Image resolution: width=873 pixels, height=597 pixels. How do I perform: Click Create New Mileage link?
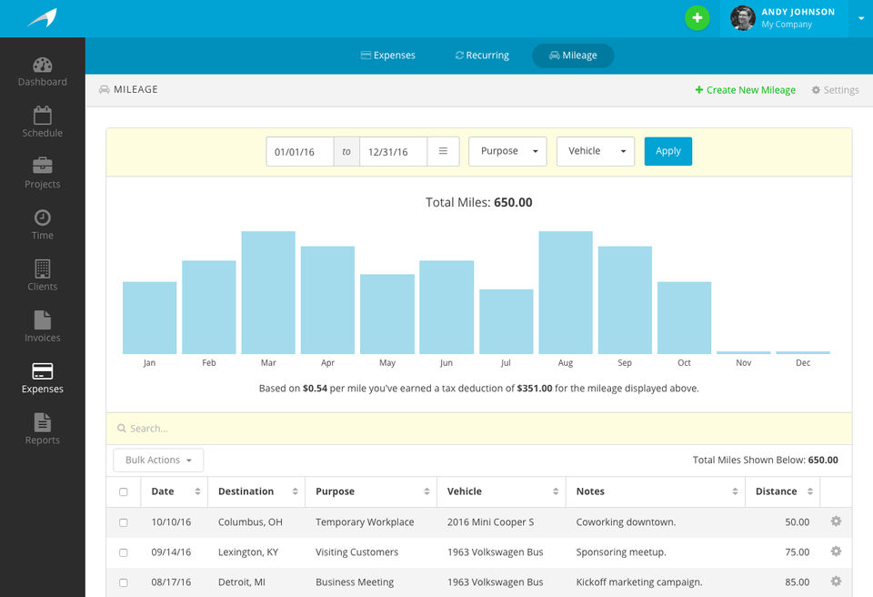(x=746, y=90)
